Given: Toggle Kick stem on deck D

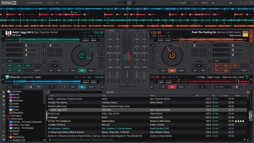Looking at the screenshot, I should coord(217,70).
